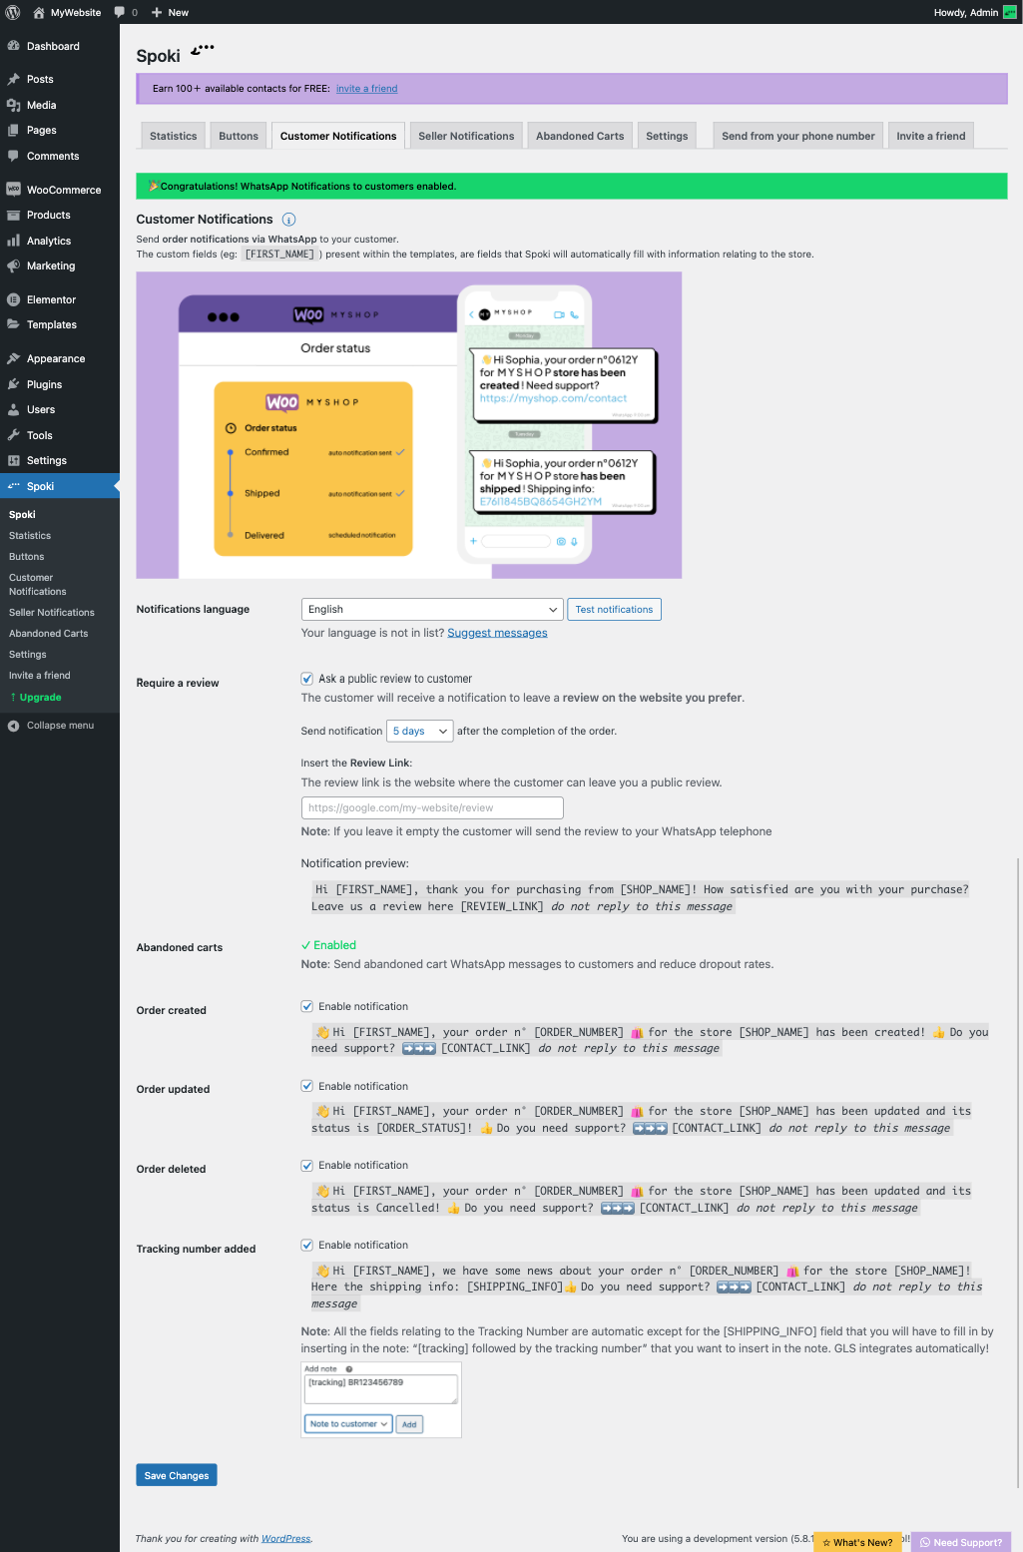Image resolution: width=1023 pixels, height=1552 pixels.
Task: Open Appearance brush icon
Action: pos(13,358)
